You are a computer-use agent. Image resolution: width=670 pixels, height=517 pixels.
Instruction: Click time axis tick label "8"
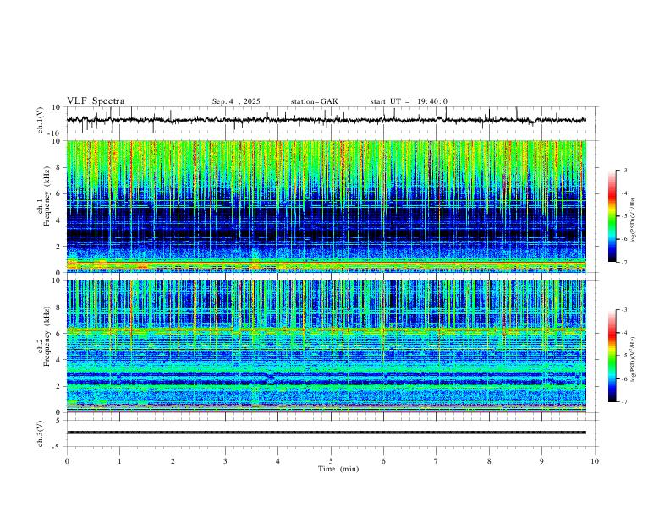point(489,461)
